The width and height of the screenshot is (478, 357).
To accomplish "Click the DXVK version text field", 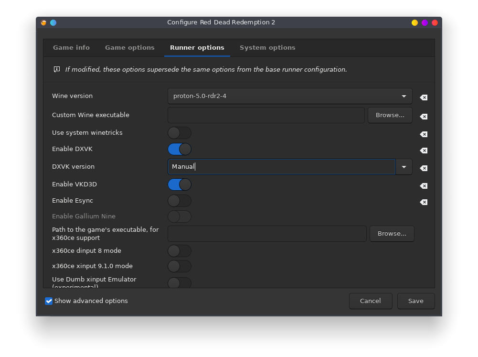I will [282, 167].
